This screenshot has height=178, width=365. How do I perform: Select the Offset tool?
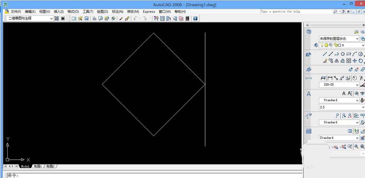click(343, 61)
